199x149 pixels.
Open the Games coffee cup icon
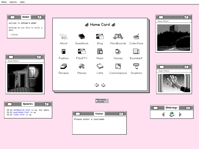pos(118,52)
